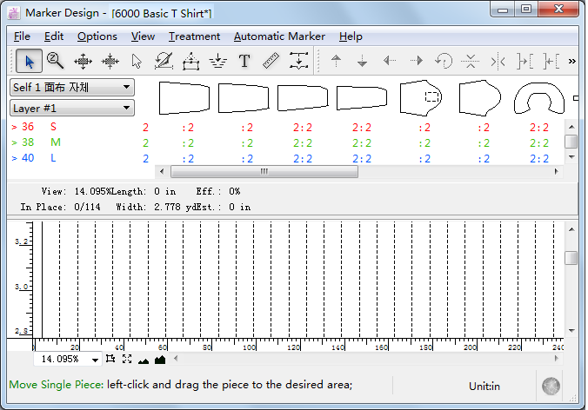Click the rotate piece icon
This screenshot has height=410, width=588.
click(444, 61)
